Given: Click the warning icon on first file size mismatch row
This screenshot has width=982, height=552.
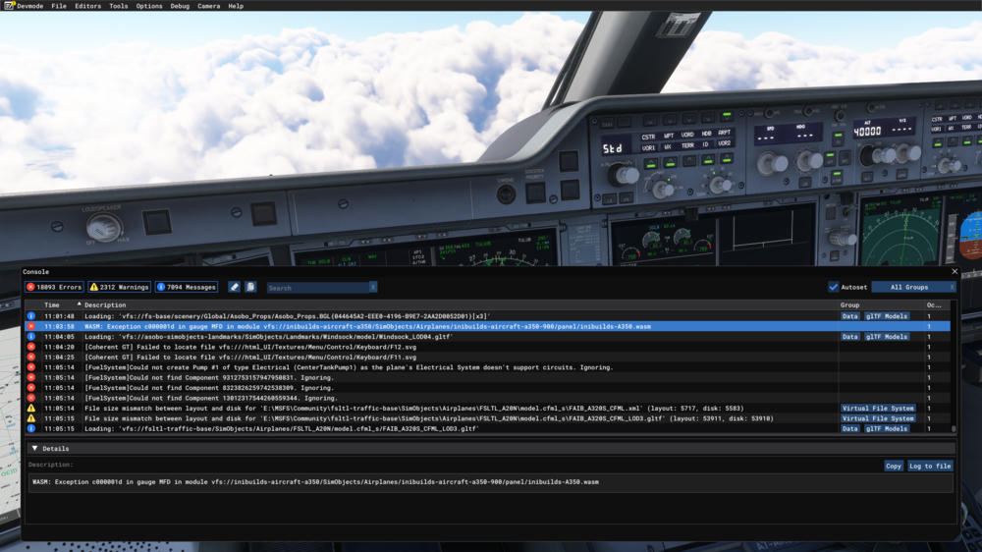Looking at the screenshot, I should [31, 408].
